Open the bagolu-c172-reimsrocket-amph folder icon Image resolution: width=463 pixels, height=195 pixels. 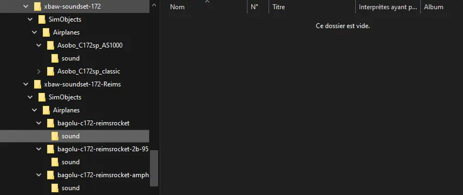tap(50, 175)
